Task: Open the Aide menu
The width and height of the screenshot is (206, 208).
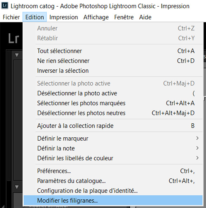Action: pyautogui.click(x=145, y=17)
